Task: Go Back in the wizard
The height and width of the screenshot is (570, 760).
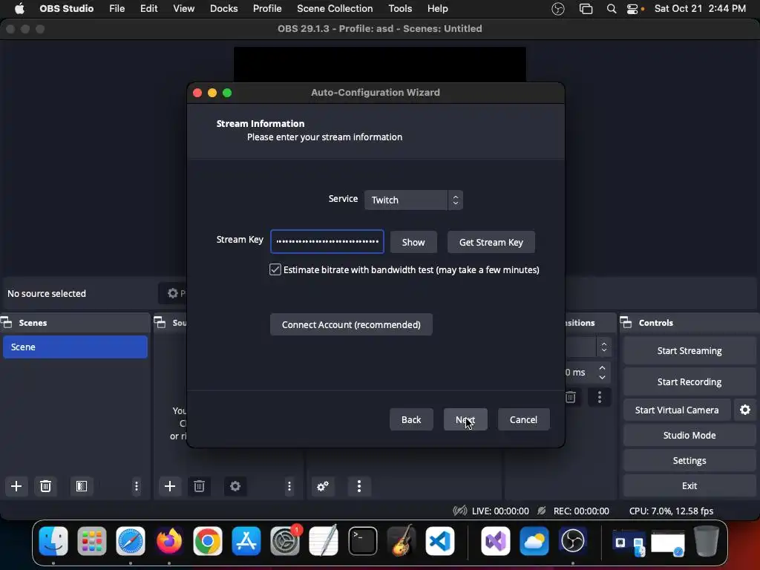Action: [411, 419]
